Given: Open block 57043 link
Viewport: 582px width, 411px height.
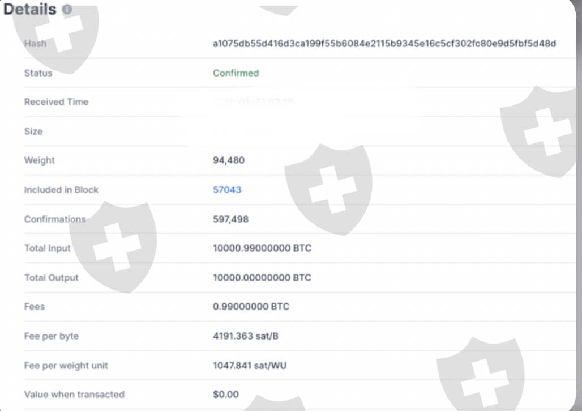Looking at the screenshot, I should [x=227, y=190].
